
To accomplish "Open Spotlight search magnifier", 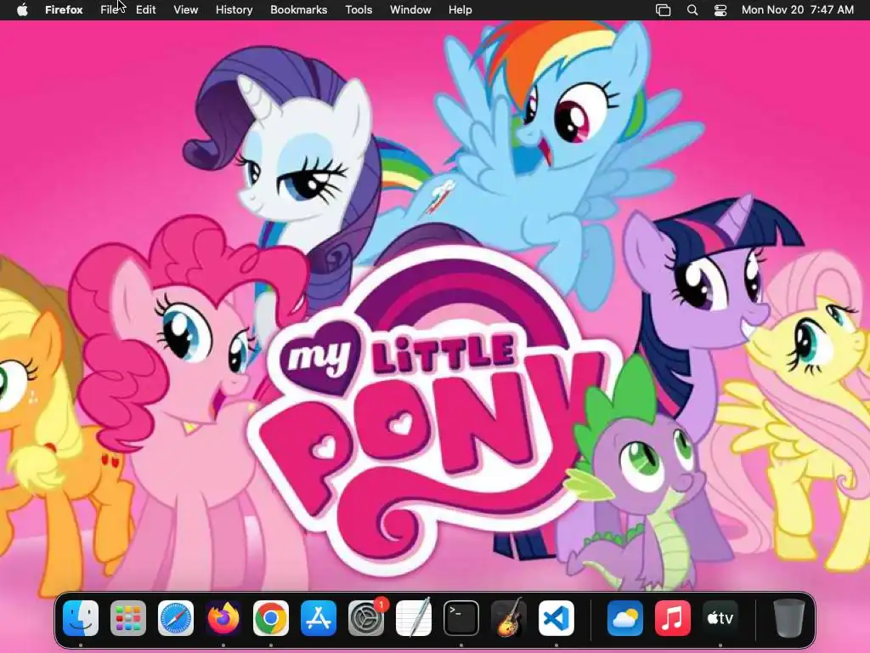I will click(x=692, y=10).
